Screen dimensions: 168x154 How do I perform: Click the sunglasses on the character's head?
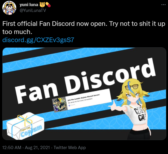click(x=132, y=87)
